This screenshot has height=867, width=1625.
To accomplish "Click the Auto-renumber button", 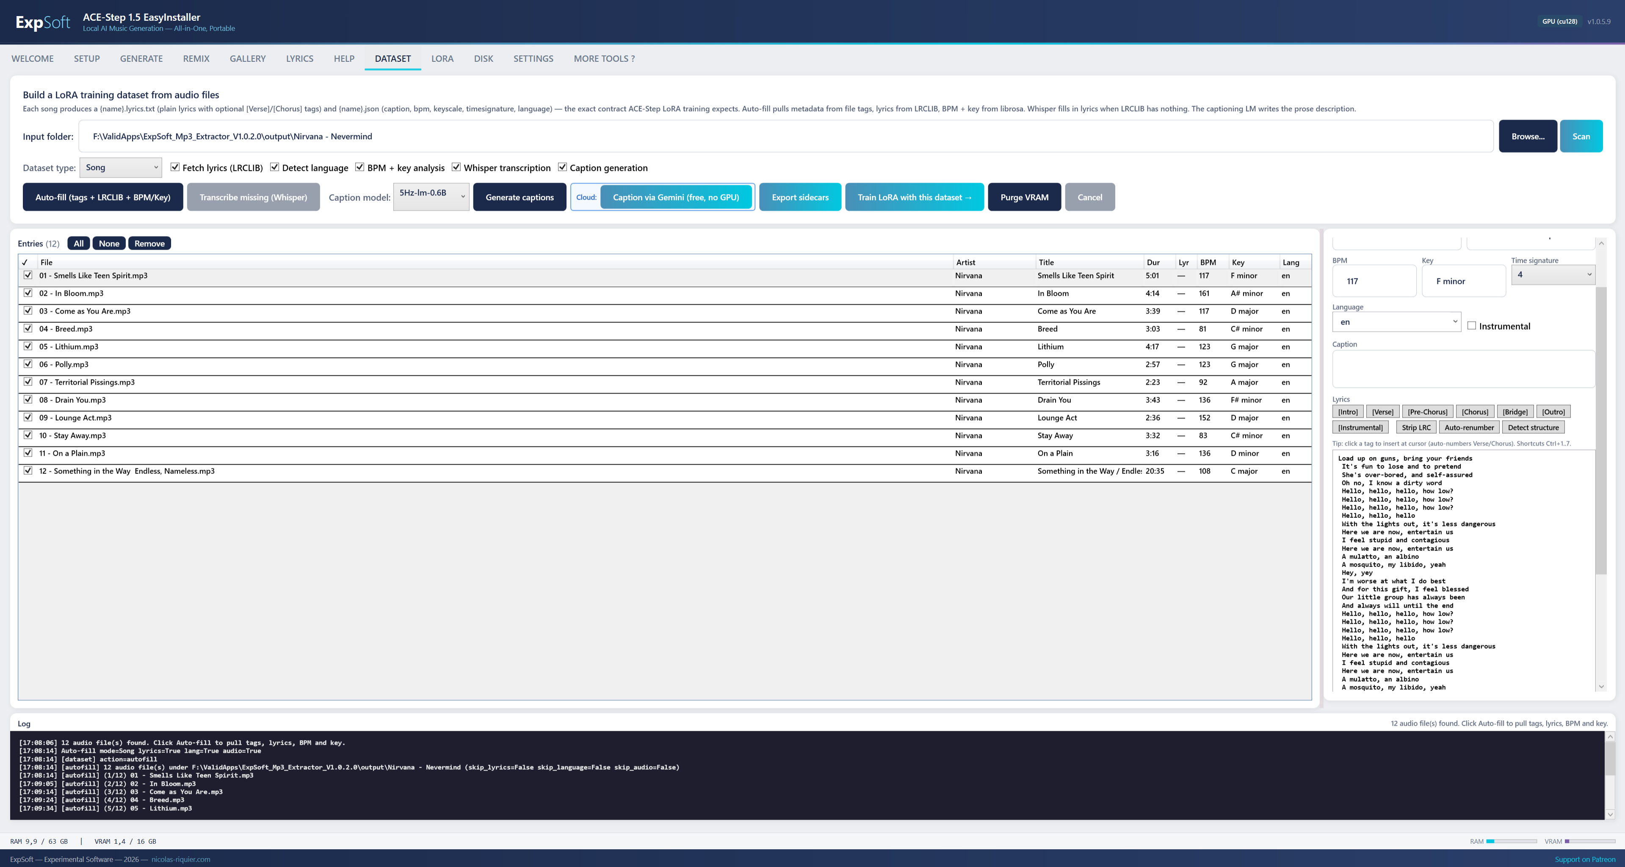I will [x=1469, y=427].
